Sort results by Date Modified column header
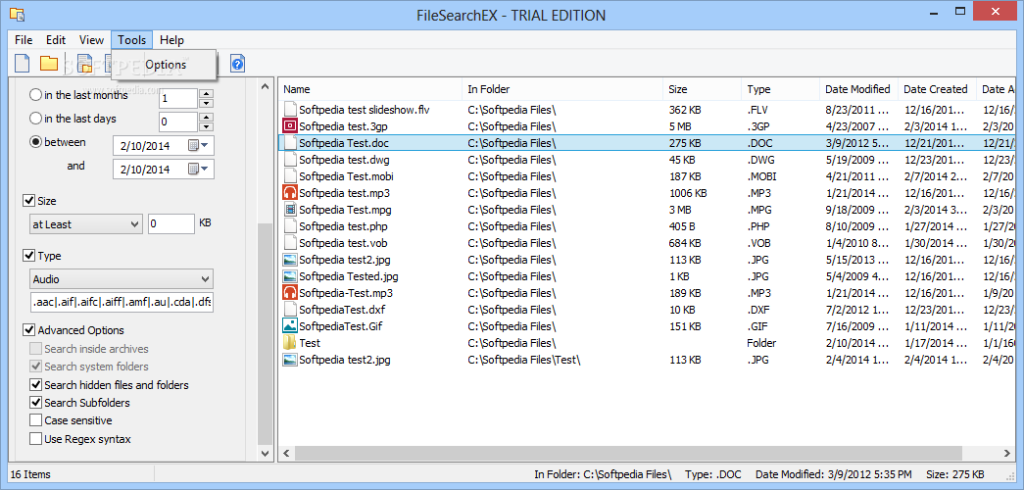The width and height of the screenshot is (1024, 490). pyautogui.click(x=858, y=89)
